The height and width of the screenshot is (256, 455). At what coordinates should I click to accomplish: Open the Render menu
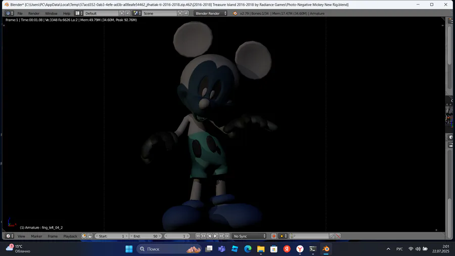click(x=34, y=13)
